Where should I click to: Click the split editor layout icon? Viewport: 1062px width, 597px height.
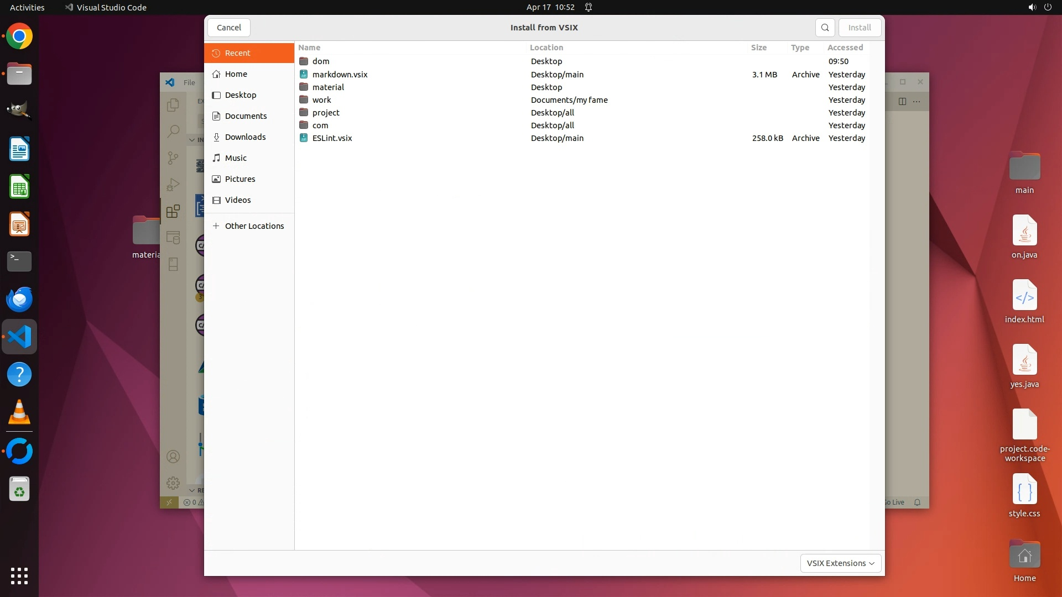[902, 101]
